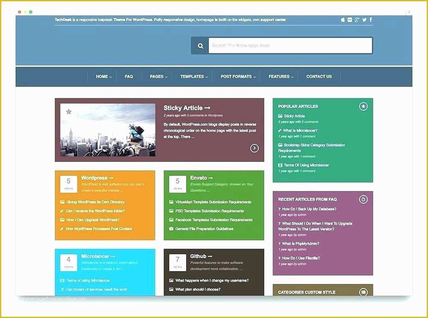428x318 pixels.
Task: Open What plan should I choose article
Action: [198, 289]
